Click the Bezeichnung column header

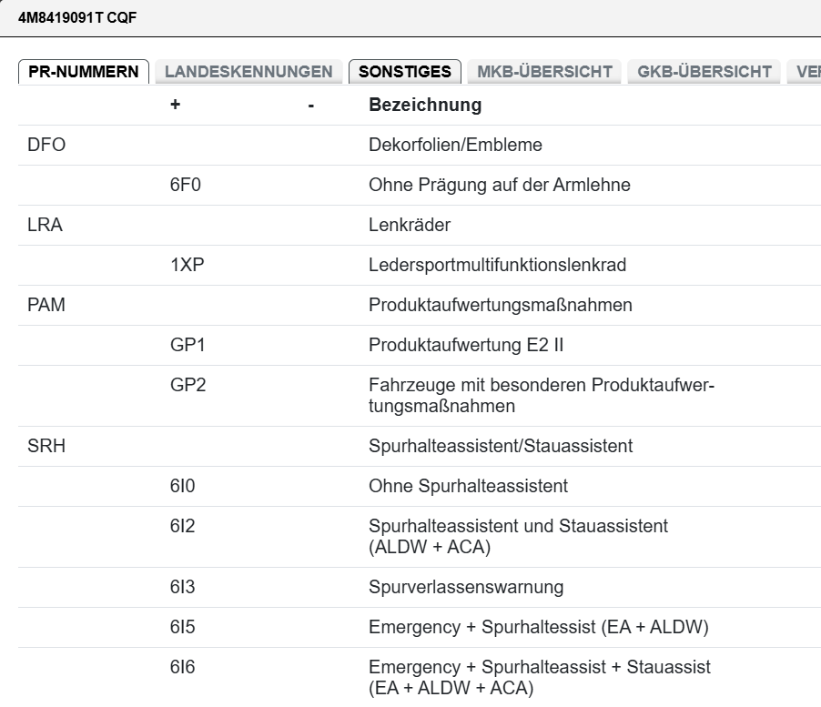coord(424,106)
